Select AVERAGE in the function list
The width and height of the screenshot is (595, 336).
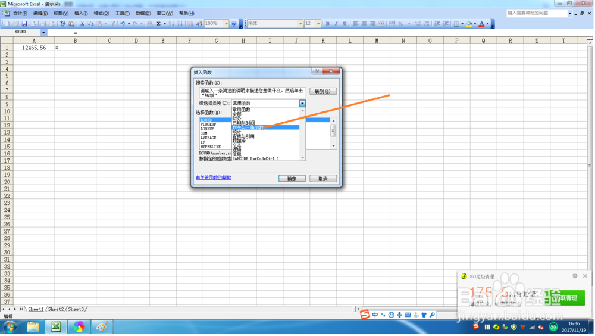click(208, 138)
